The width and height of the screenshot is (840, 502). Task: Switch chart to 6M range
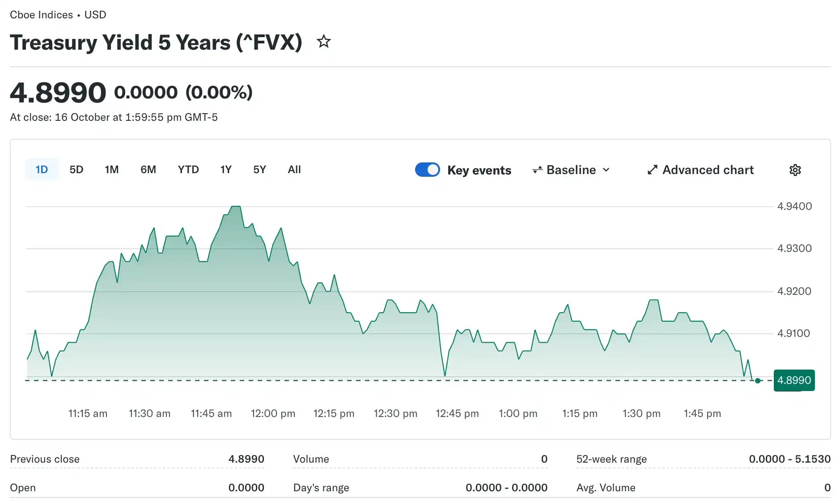click(148, 170)
